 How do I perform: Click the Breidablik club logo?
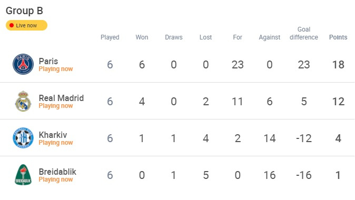[x=23, y=175]
